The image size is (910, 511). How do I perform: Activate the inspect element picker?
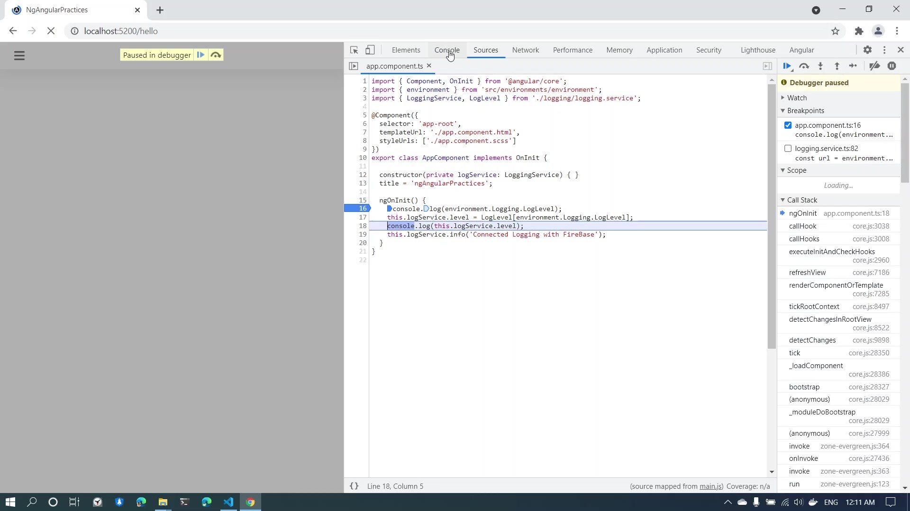(354, 50)
